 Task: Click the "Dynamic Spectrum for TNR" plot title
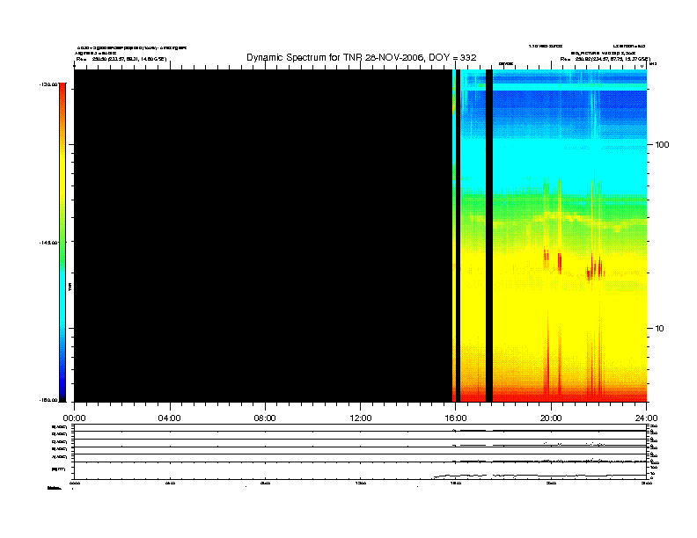click(x=362, y=57)
